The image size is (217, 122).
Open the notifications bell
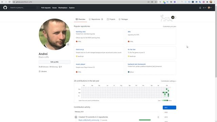(200, 8)
